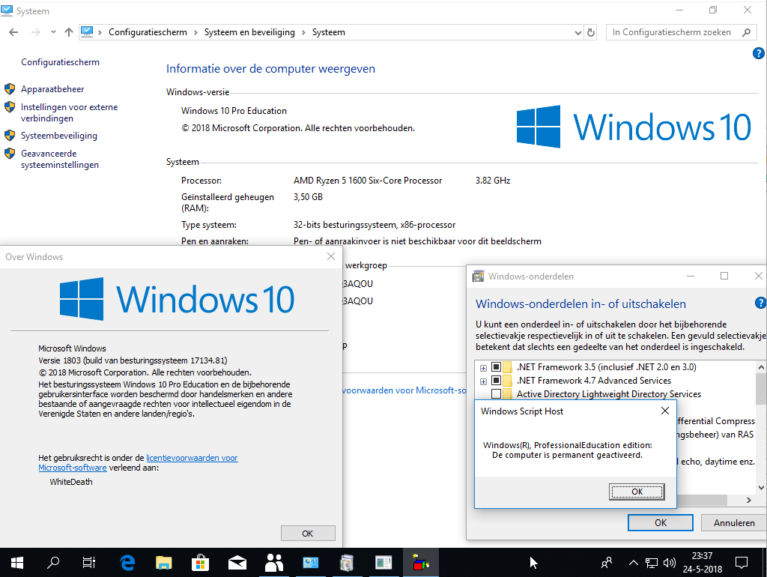This screenshot has width=767, height=577.
Task: Click the shield icon beside Systeembeveiliging
Action: (10, 136)
